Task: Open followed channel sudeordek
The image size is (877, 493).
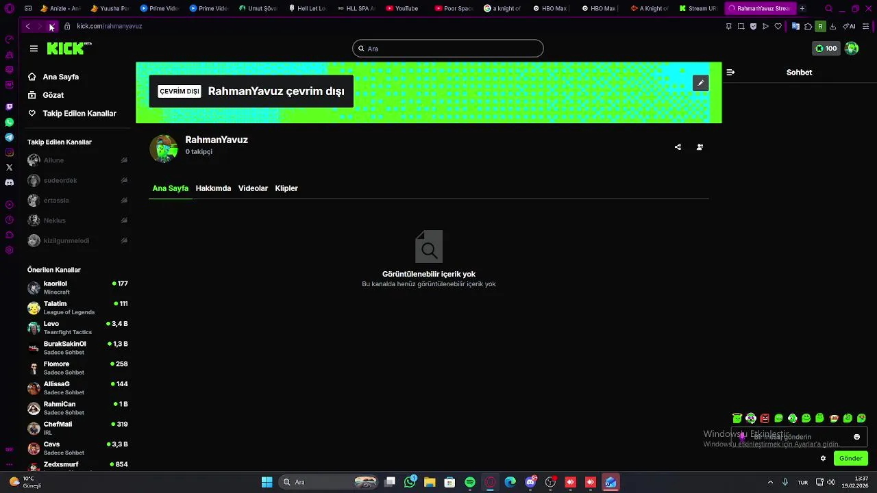Action: (77, 180)
